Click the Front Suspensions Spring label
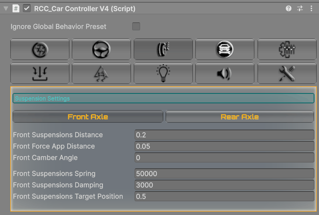Image resolution: width=319 pixels, height=215 pixels. [x=54, y=174]
